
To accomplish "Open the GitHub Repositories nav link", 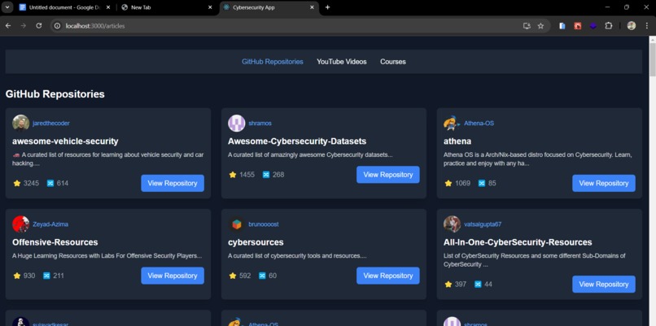I will (x=273, y=62).
